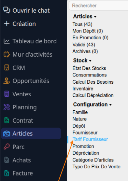Collapse the Stock section arrow
Viewport: 128px width, 181px height.
tap(90, 60)
